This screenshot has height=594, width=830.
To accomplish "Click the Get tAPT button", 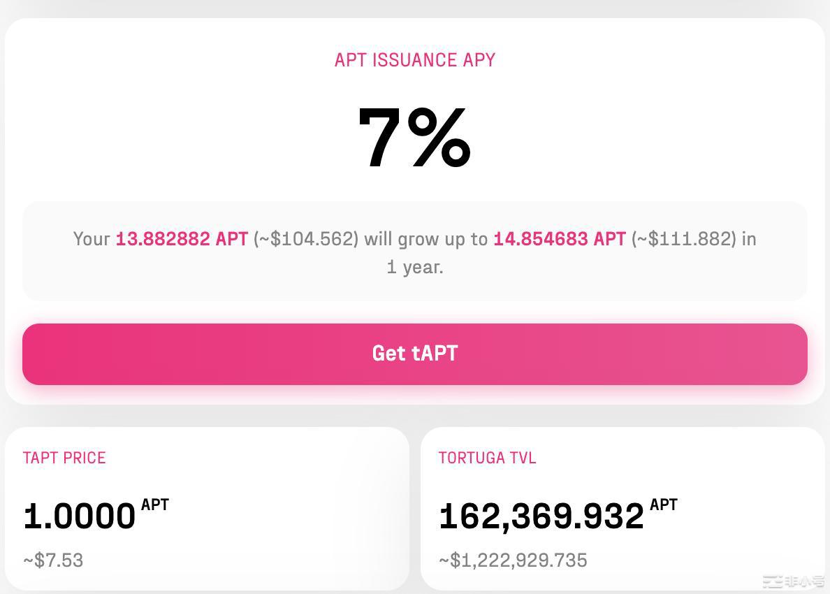I will click(x=414, y=354).
